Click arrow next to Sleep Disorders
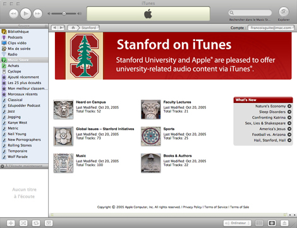Image resolution: width=297 pixels, height=228 pixels. point(289,112)
